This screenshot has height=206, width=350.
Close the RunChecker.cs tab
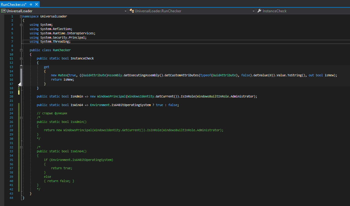(37, 4)
